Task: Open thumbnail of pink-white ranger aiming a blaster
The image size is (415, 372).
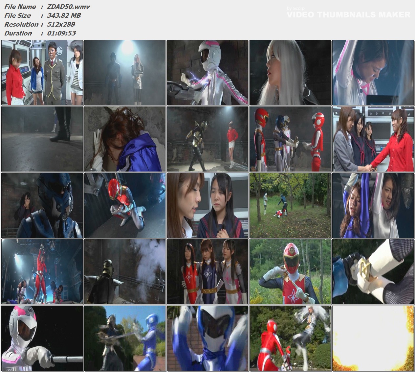Action: pos(42,338)
